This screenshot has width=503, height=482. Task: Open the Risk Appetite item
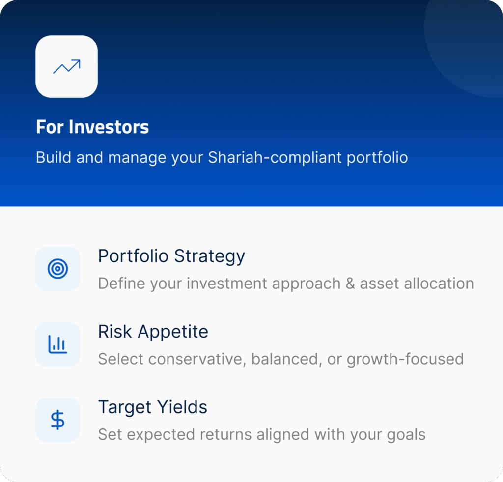153,332
